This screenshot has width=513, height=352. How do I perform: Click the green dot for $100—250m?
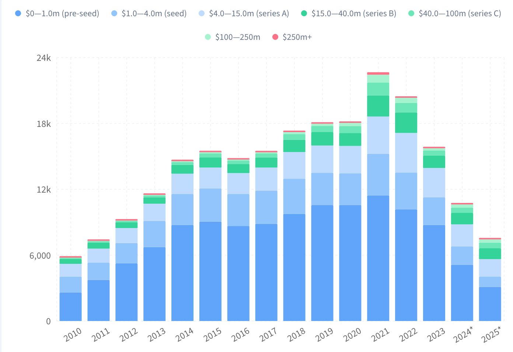[208, 37]
